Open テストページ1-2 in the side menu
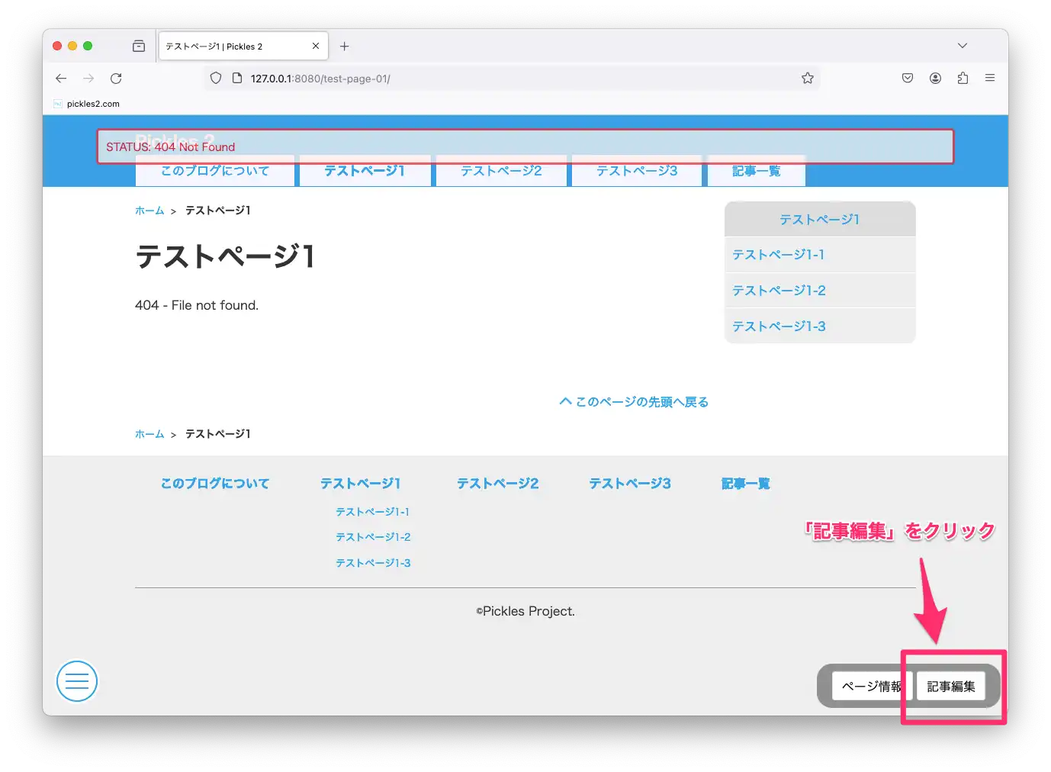The image size is (1051, 772). coord(779,291)
